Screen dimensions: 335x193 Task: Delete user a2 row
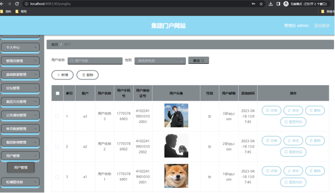click(x=315, y=140)
